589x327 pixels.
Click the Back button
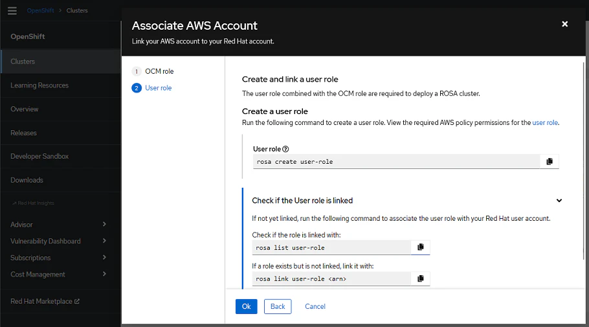pos(278,306)
